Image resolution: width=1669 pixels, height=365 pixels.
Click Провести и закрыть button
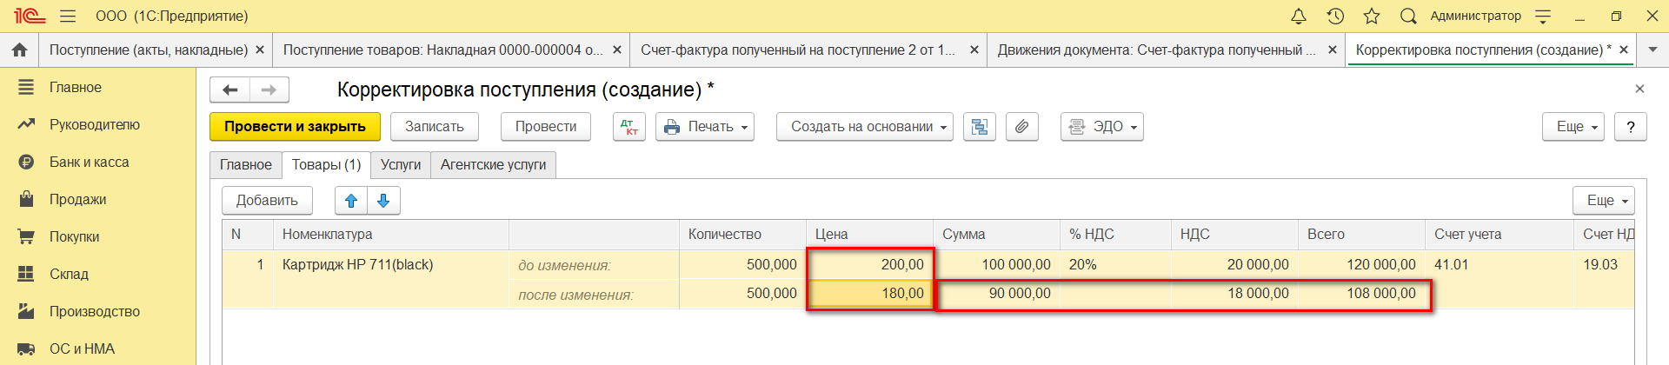pos(295,127)
